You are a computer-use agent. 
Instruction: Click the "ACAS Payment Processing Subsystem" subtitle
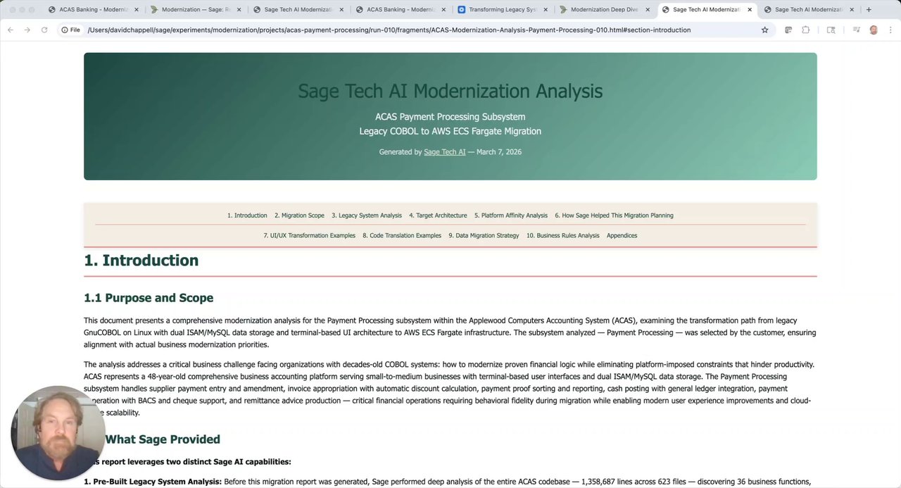pos(450,117)
